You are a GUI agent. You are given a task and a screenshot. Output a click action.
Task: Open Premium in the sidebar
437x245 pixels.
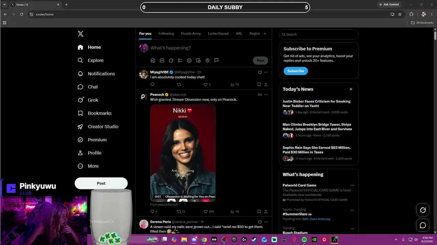pos(92,140)
